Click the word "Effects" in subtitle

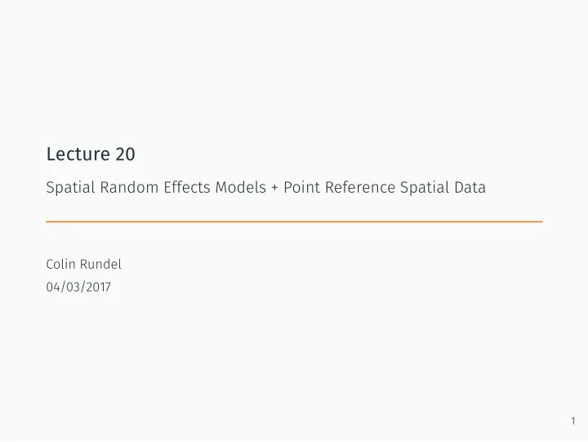[187, 187]
